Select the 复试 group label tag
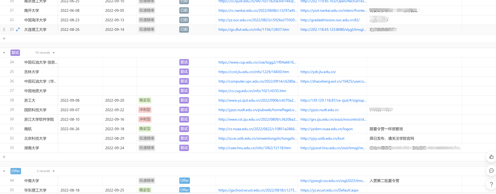 pos(15,53)
